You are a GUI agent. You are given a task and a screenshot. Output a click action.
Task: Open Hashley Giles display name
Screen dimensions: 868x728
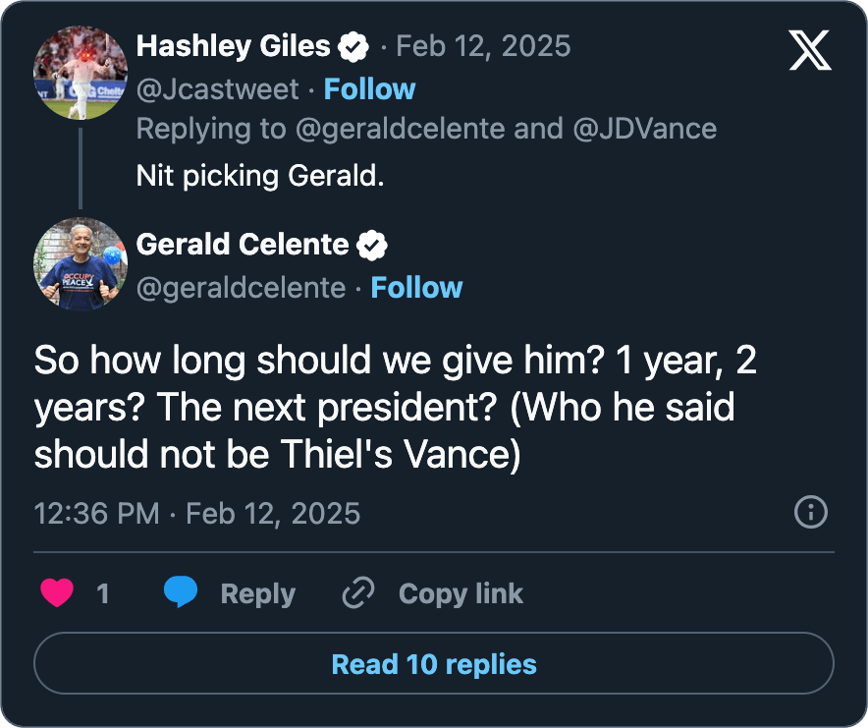(233, 46)
